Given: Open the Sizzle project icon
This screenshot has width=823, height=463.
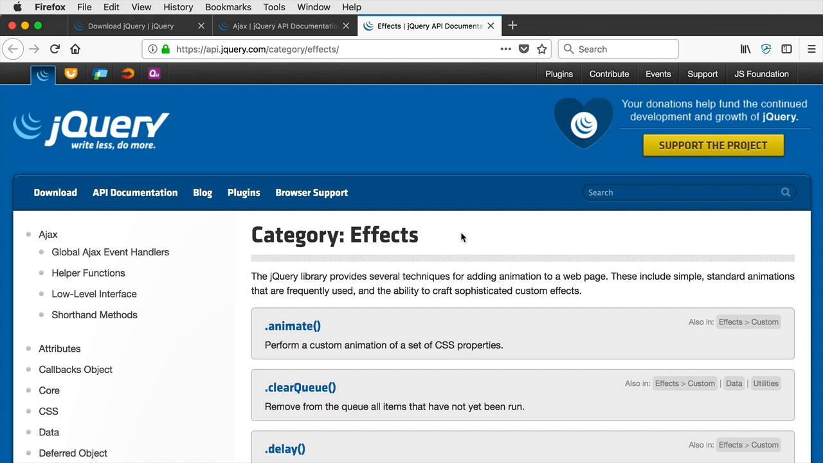Looking at the screenshot, I should pyautogui.click(x=127, y=73).
